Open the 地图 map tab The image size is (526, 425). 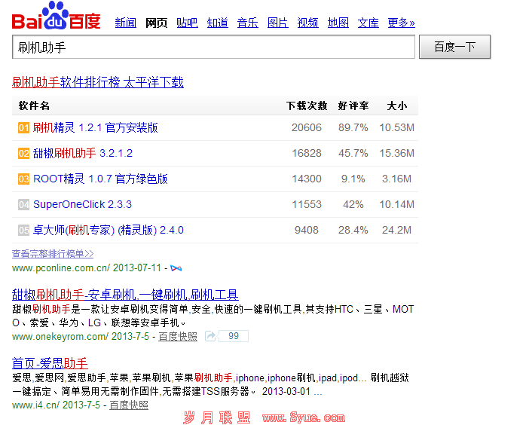pyautogui.click(x=338, y=23)
